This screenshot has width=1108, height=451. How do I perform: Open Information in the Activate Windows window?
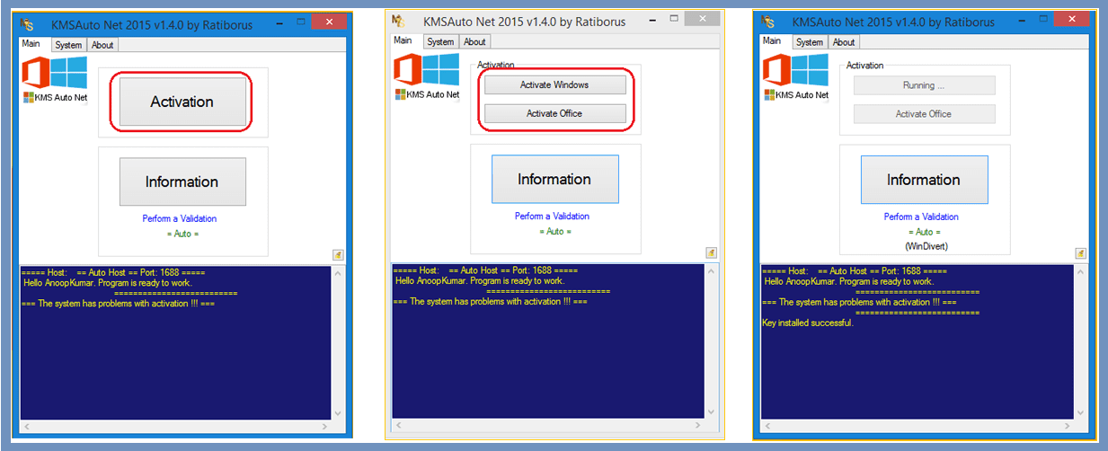(554, 179)
